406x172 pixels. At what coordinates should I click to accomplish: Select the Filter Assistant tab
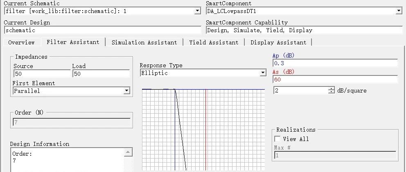pyautogui.click(x=73, y=42)
